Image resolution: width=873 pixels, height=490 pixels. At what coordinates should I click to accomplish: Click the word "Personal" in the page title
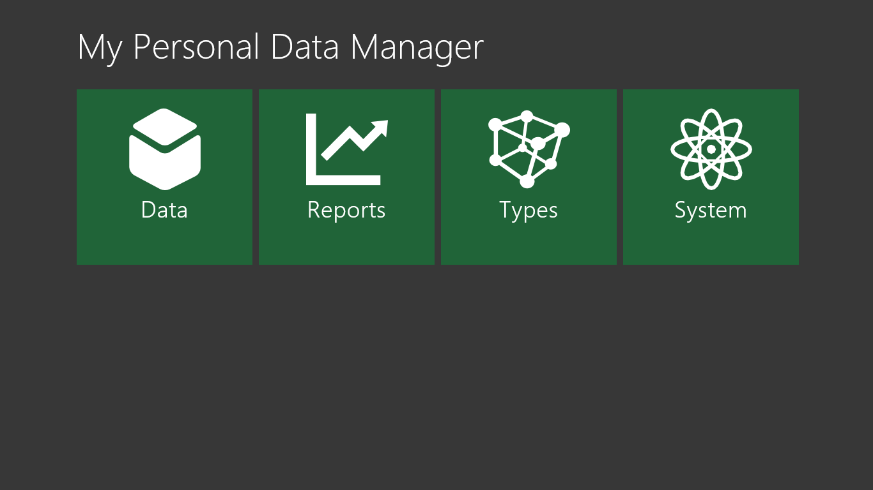click(197, 47)
